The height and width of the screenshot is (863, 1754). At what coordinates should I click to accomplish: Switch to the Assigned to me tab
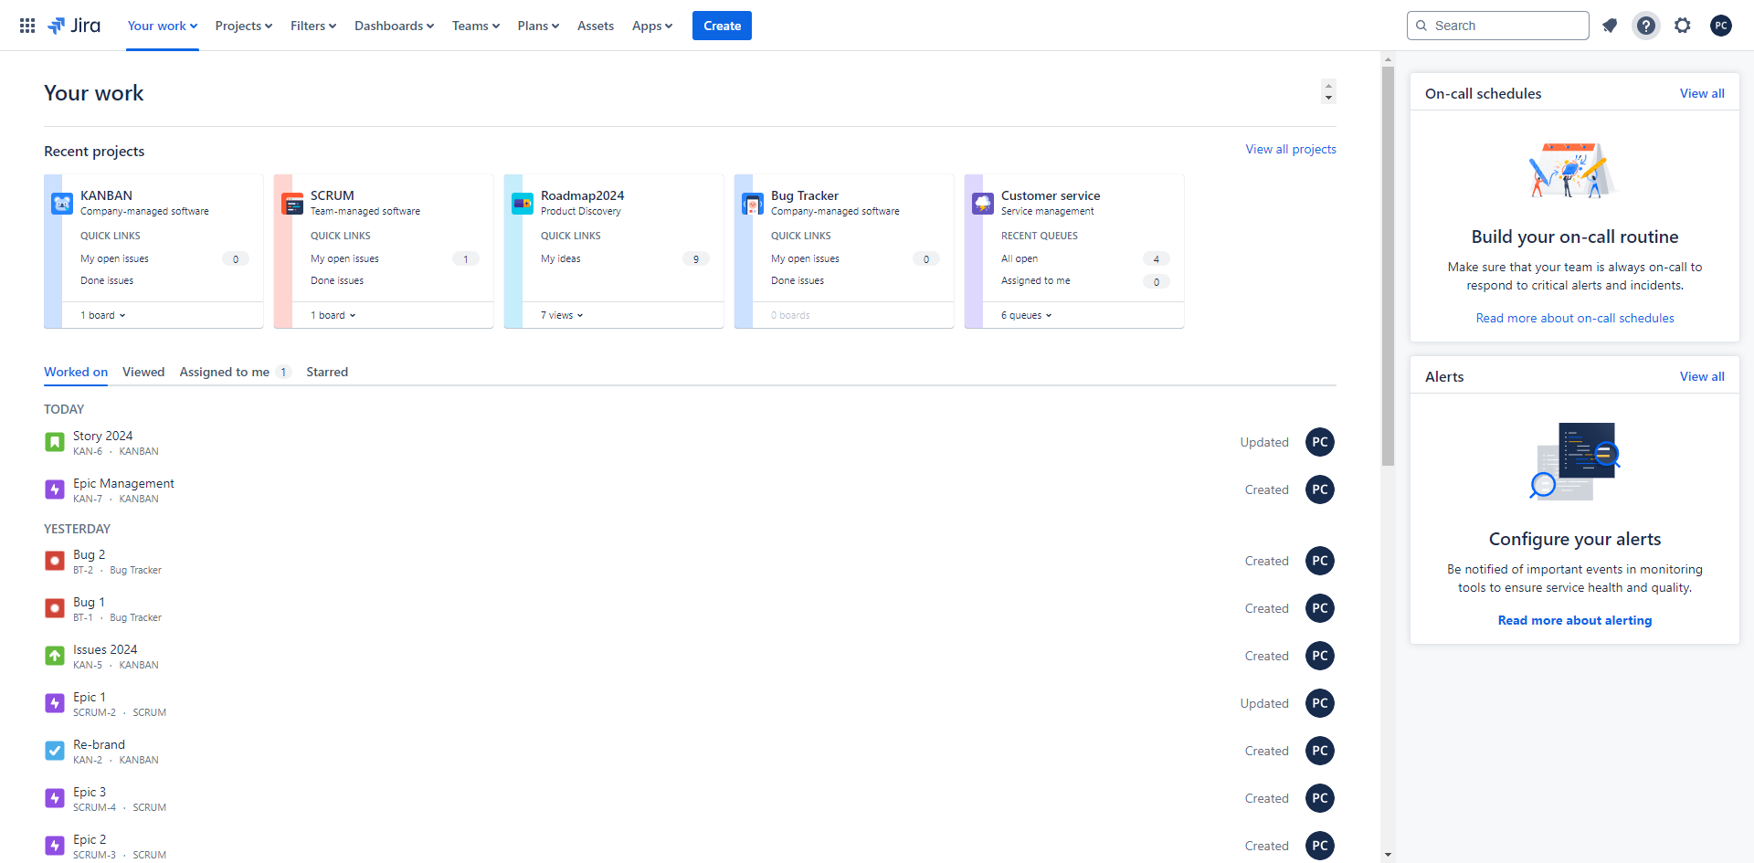coord(225,372)
